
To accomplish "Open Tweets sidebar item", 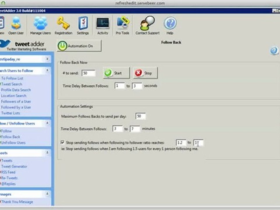I will click(x=7, y=160).
